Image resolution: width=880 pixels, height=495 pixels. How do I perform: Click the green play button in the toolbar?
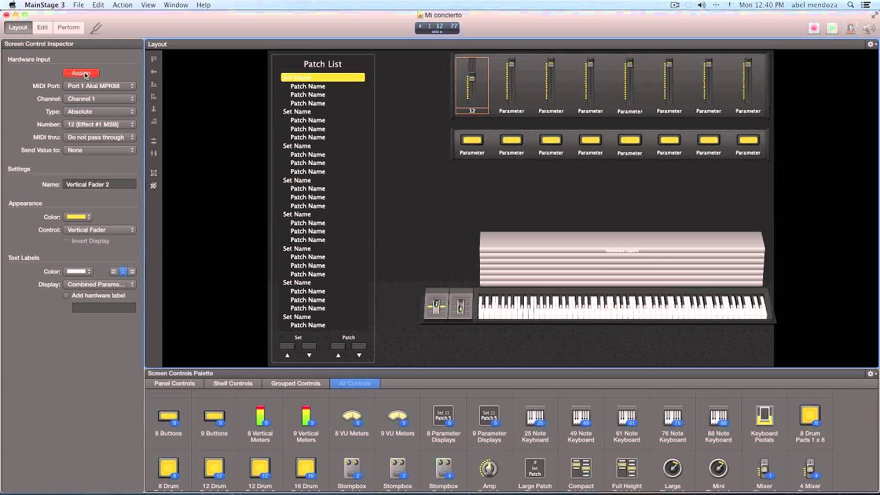tap(832, 28)
